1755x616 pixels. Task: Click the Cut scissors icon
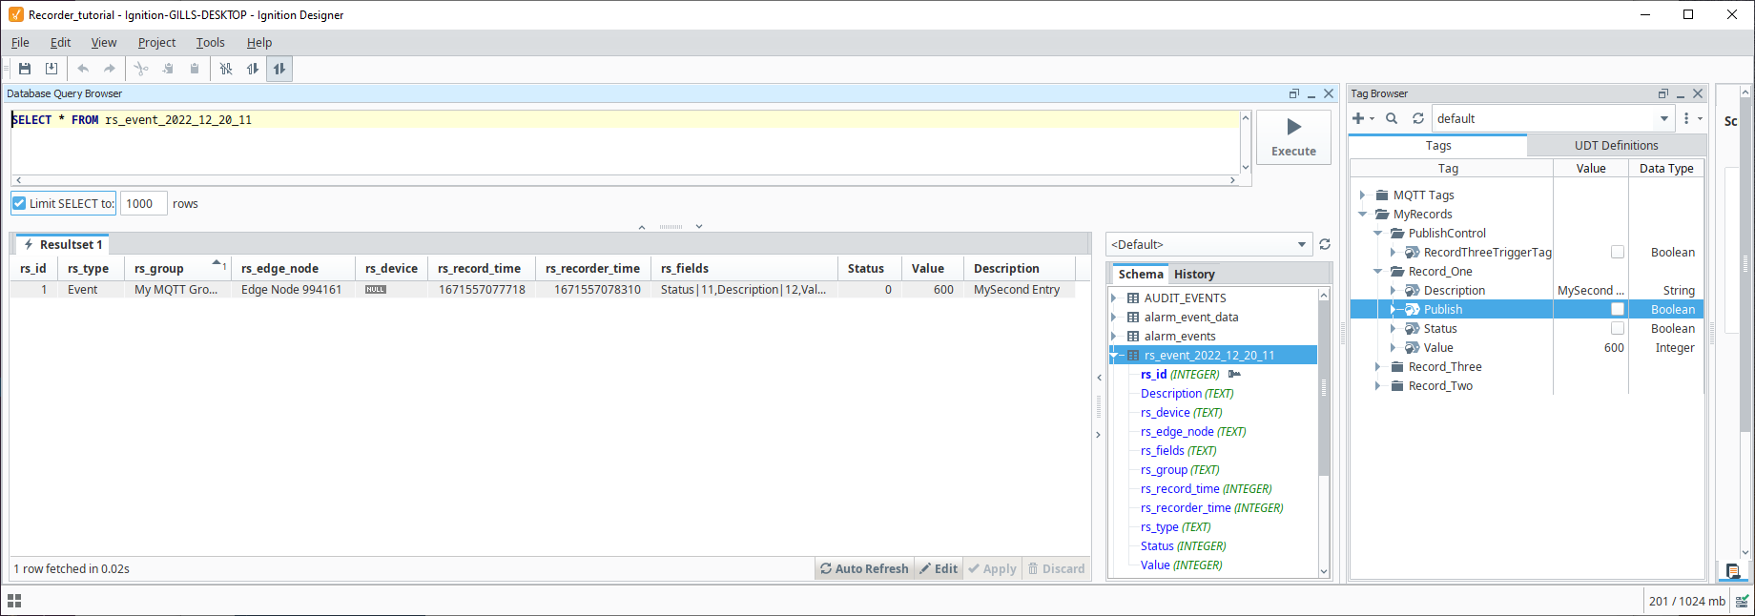141,69
